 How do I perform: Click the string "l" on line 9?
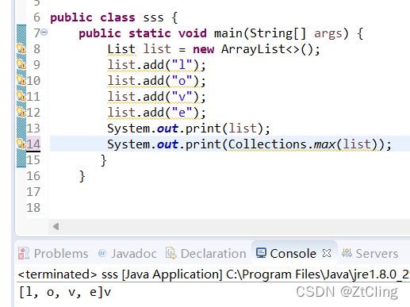point(182,65)
